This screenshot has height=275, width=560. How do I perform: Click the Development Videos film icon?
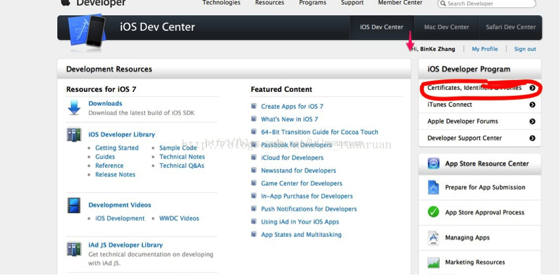pos(74,205)
